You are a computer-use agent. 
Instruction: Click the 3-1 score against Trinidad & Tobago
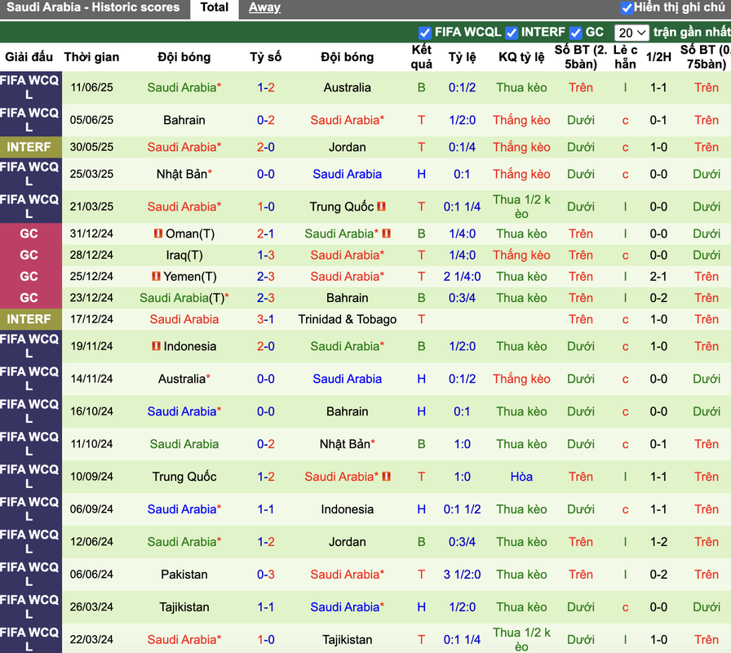point(266,319)
